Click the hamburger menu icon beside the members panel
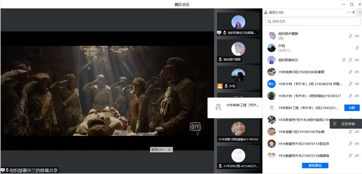Viewport: 362px width, 174px height. [x=360, y=12]
